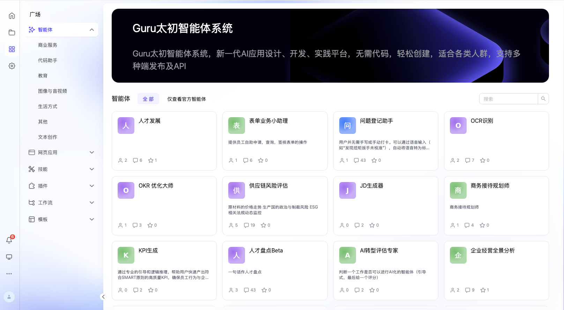Expand the 工作流 section chevron
The width and height of the screenshot is (564, 310).
pos(92,203)
